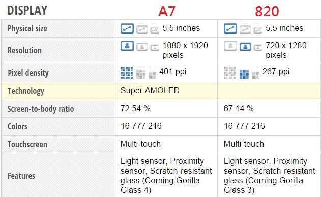Select the 820 highlighted medium resolution icon
Image resolution: width=321 pixels, height=197 pixels.
[x=245, y=47]
